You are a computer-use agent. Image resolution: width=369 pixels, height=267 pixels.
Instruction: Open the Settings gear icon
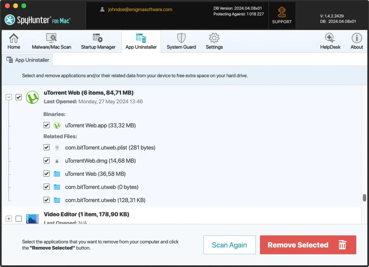(214, 38)
